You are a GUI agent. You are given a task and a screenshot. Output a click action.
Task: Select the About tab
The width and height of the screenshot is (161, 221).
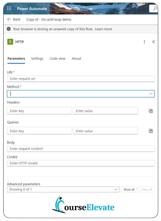[76, 59]
